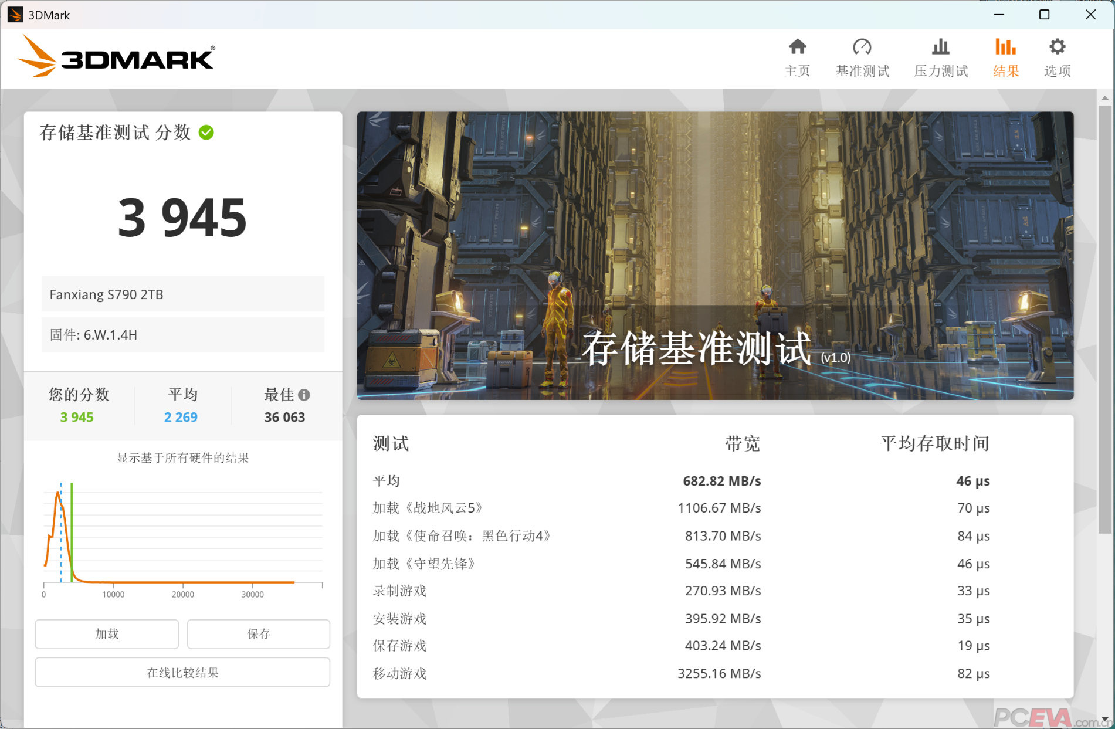
Task: Select the Fanxiang S790 2TB device field
Action: click(x=182, y=294)
